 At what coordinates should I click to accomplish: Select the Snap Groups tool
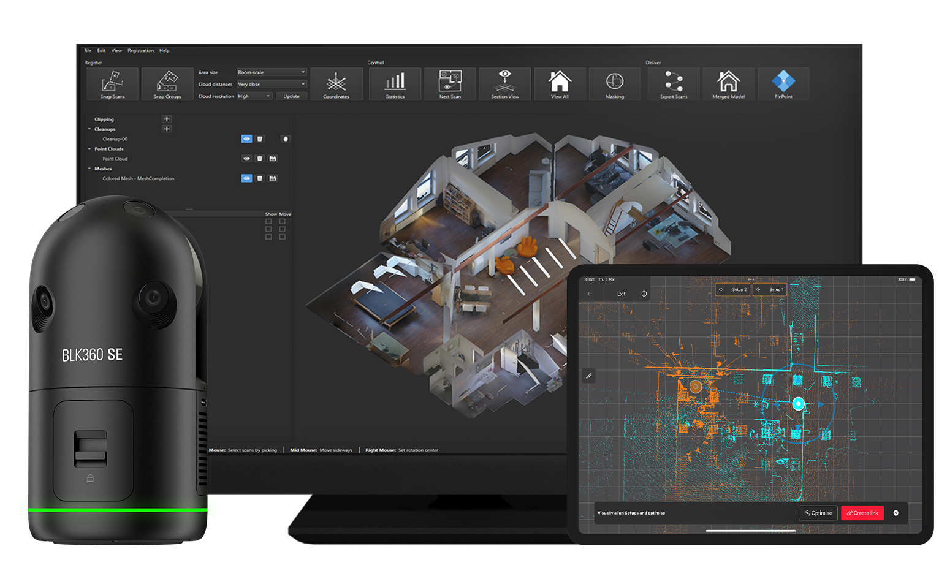[167, 83]
